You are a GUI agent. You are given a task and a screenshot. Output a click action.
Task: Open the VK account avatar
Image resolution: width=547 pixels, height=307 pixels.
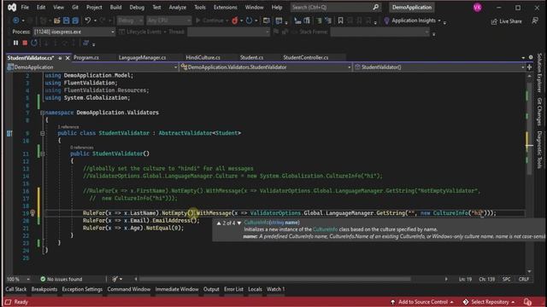(478, 8)
